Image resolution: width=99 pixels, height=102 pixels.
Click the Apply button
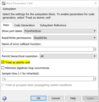(90, 98)
